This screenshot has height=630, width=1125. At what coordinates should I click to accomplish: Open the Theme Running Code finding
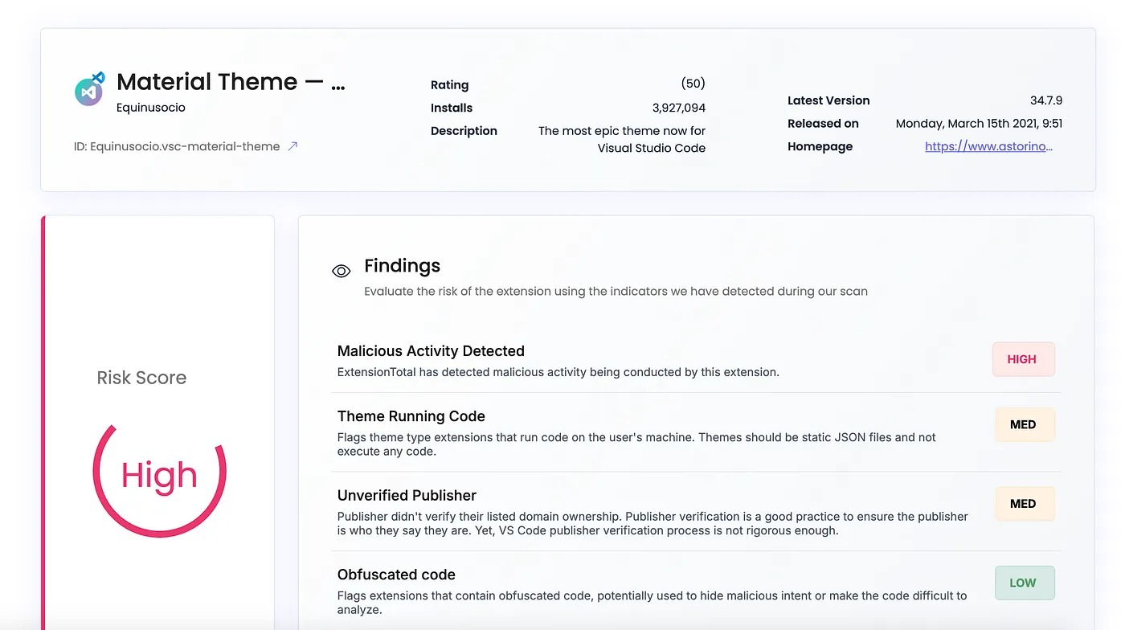pos(411,416)
